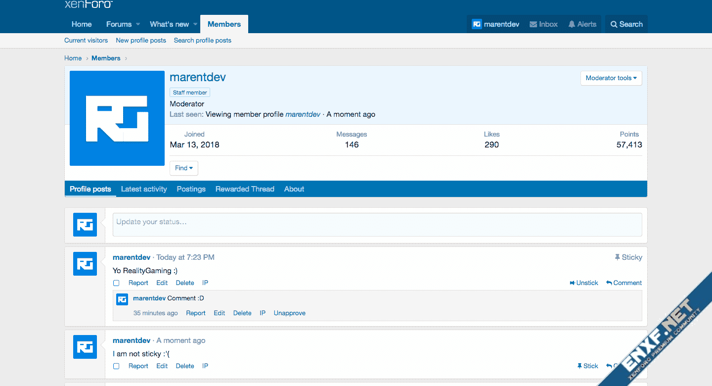Click the large marentdev profile avatar
Image resolution: width=712 pixels, height=386 pixels.
coord(117,118)
